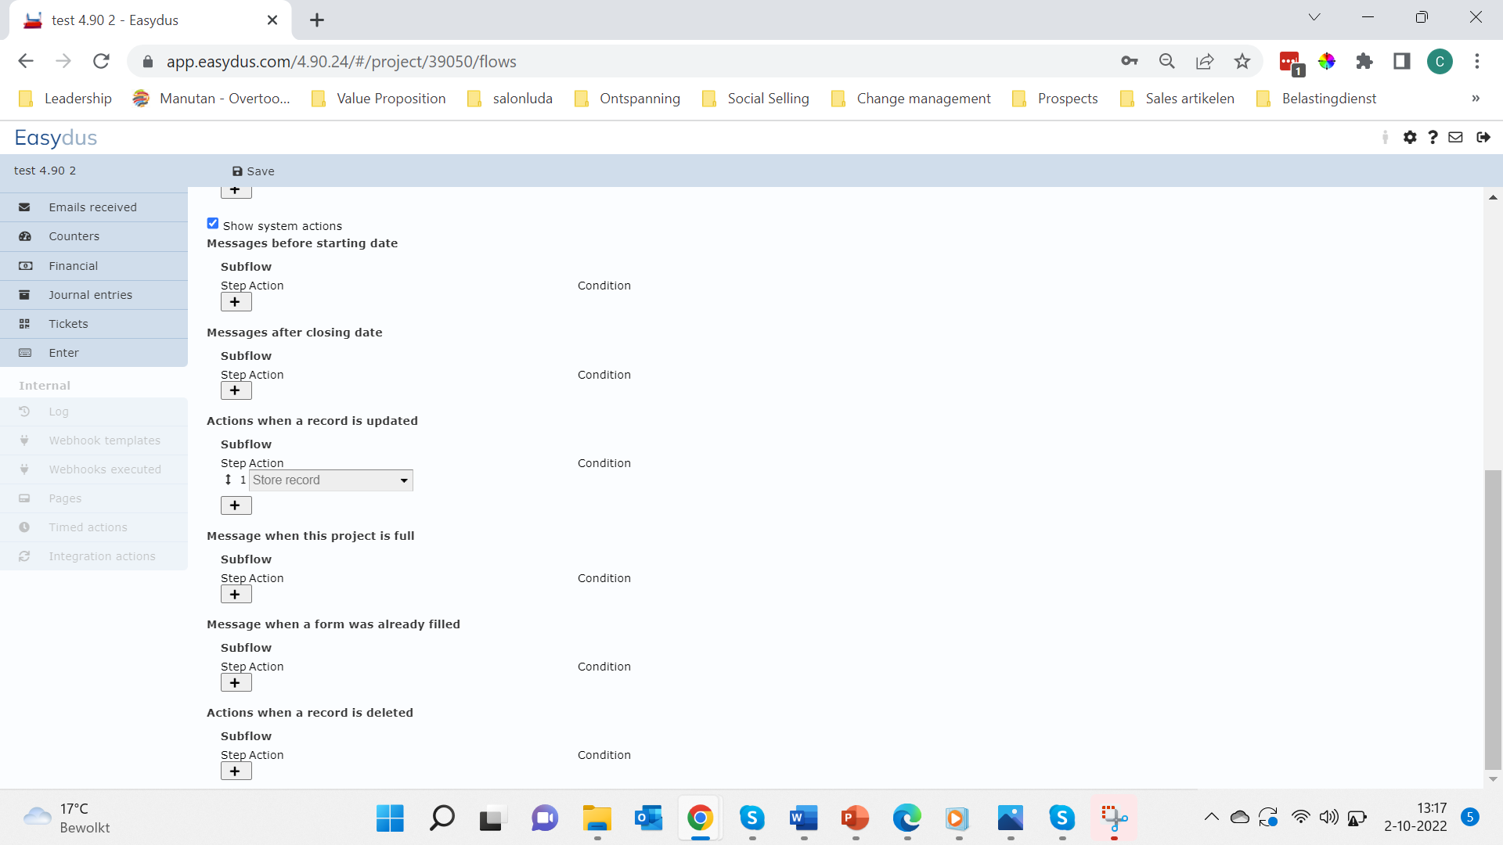1503x845 pixels.
Task: Click the Save disk icon
Action: (x=237, y=171)
